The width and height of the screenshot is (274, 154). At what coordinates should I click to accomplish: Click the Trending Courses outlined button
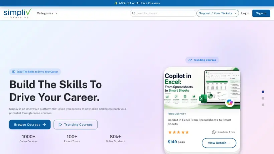[x=76, y=125]
